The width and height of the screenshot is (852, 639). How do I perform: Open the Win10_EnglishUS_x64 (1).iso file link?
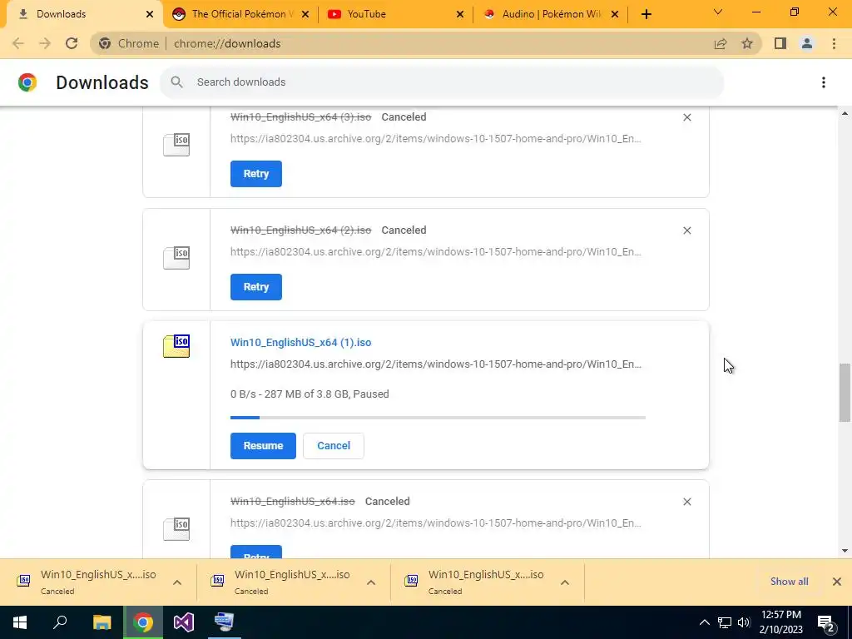point(300,342)
